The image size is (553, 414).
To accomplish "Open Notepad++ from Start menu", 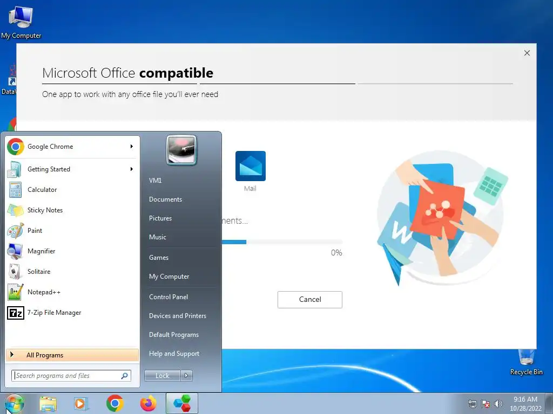I will [72, 292].
